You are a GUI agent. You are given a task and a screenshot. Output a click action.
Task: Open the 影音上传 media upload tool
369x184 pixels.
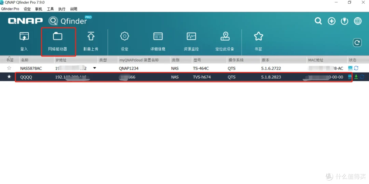click(x=91, y=42)
